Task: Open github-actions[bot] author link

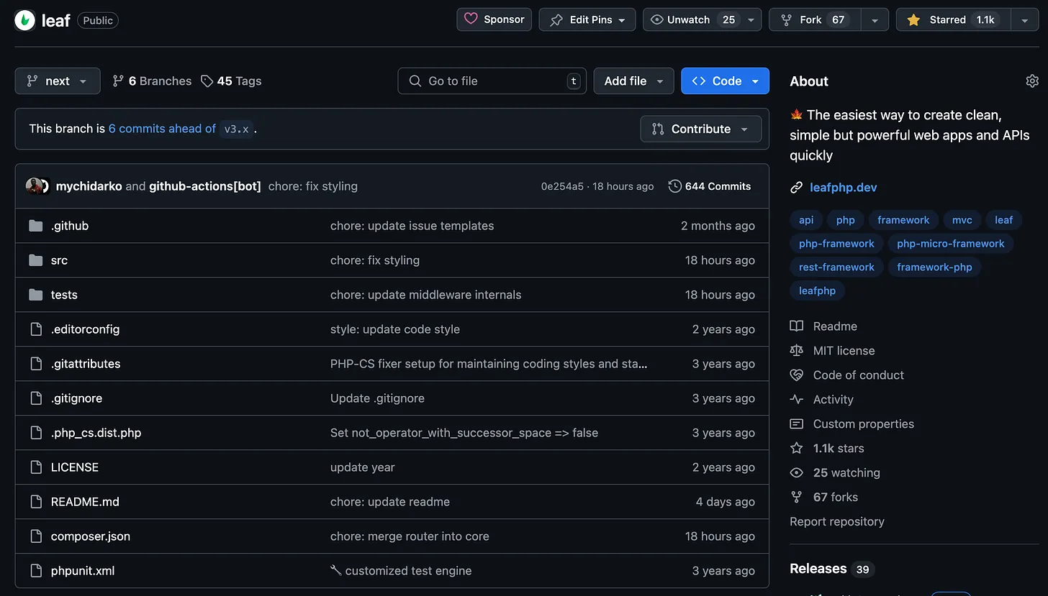Action: (x=205, y=186)
